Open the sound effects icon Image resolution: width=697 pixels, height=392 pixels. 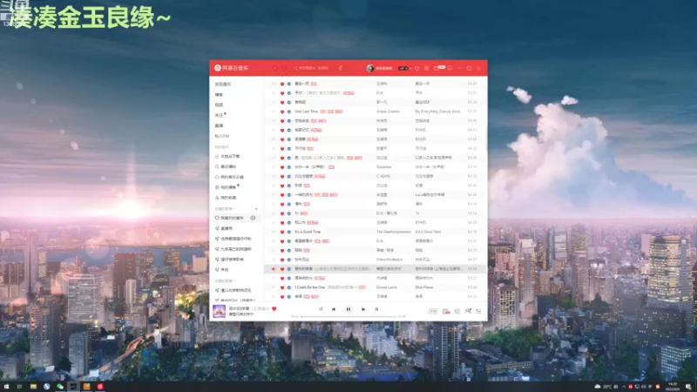click(x=446, y=312)
